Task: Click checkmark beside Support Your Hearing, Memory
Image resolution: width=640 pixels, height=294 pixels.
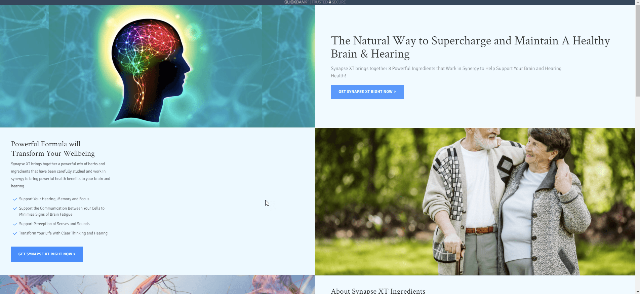Action: [x=15, y=199]
